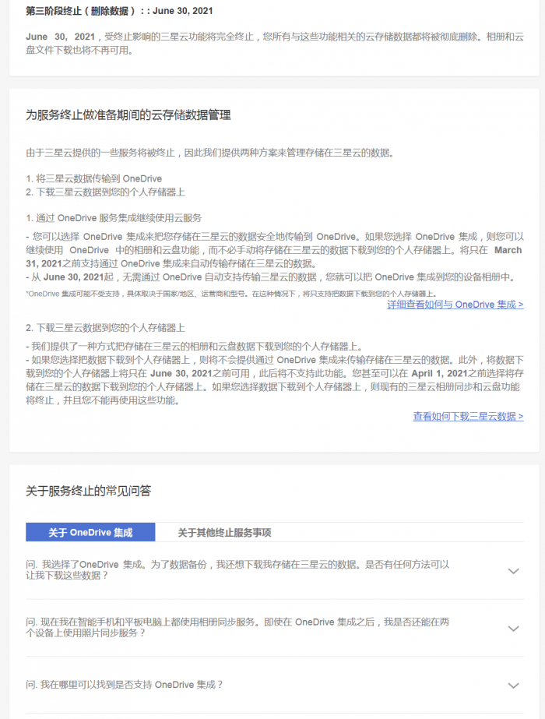Follow the 查看如何下载三星云数据 link
This screenshot has height=719, width=545.
pyautogui.click(x=468, y=416)
